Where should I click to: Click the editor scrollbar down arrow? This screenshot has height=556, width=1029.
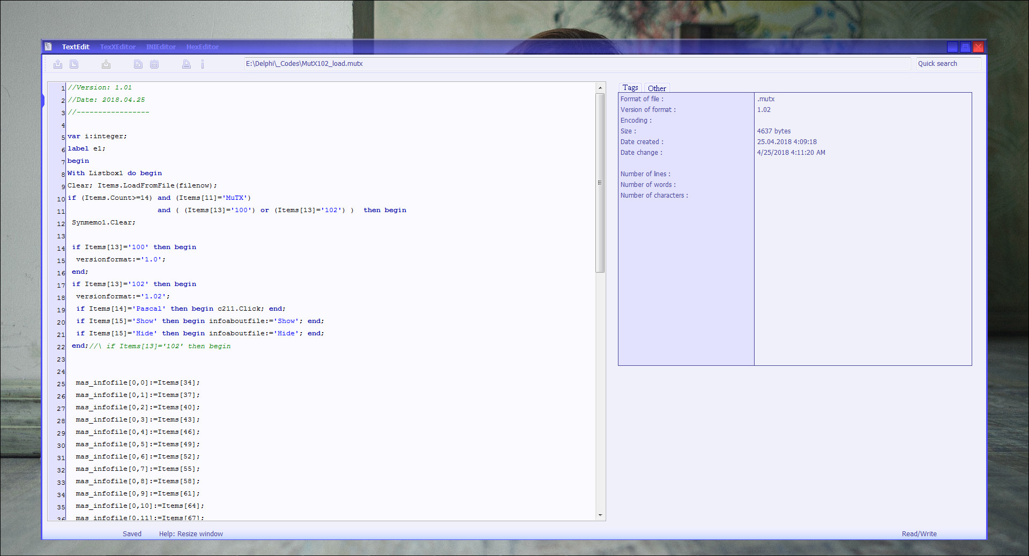600,515
